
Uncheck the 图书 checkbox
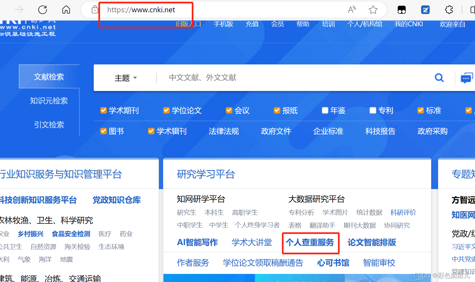103,131
